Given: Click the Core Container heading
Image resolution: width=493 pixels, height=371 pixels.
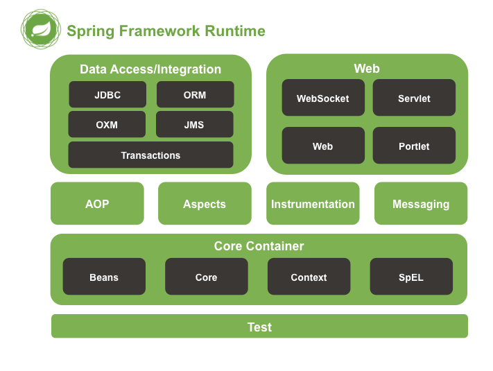Looking at the screenshot, I should (259, 246).
